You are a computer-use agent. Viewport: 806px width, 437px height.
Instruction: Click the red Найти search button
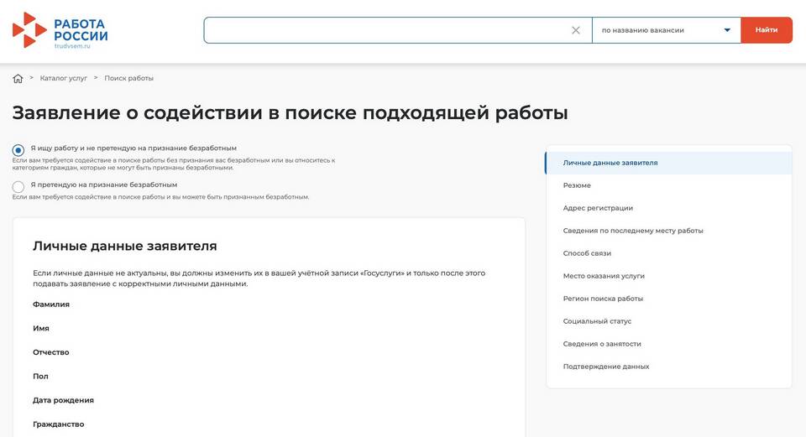coord(767,30)
